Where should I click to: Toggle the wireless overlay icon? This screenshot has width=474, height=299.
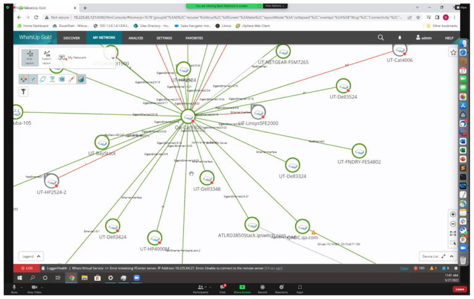pos(52,79)
